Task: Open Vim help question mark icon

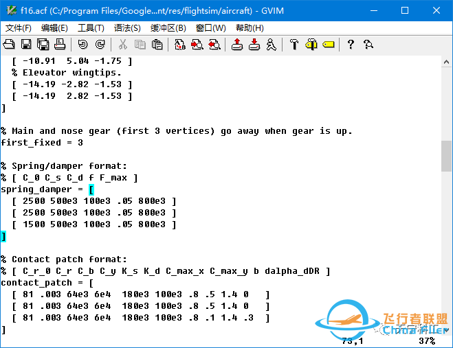Action: click(x=351, y=45)
